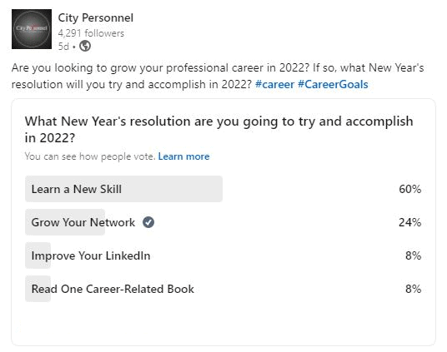Click the 'You can see how people vote' note
The width and height of the screenshot is (447, 352).
click(90, 156)
